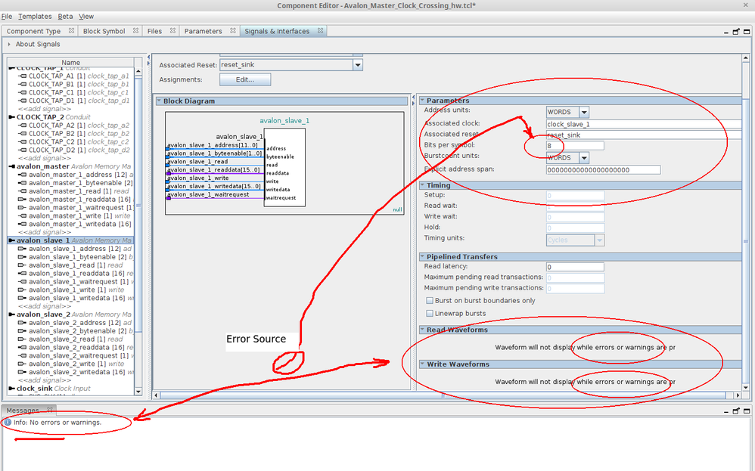This screenshot has height=471, width=755.
Task: Enable Burst on burst boundaries only
Action: pos(430,301)
